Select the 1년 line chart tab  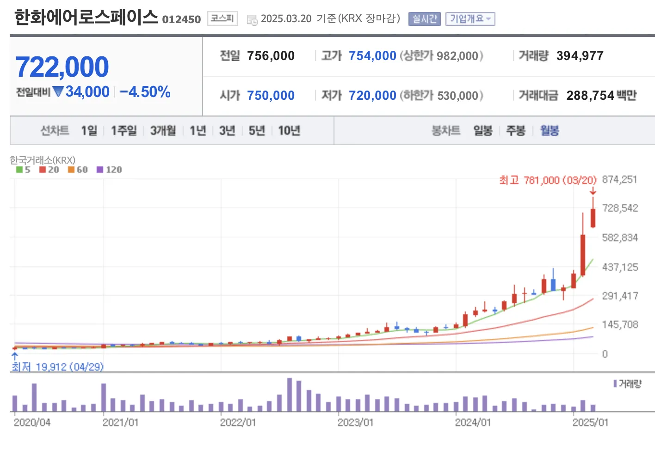198,131
